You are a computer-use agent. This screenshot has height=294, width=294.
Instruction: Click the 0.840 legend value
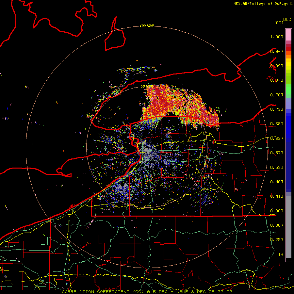point(277,80)
